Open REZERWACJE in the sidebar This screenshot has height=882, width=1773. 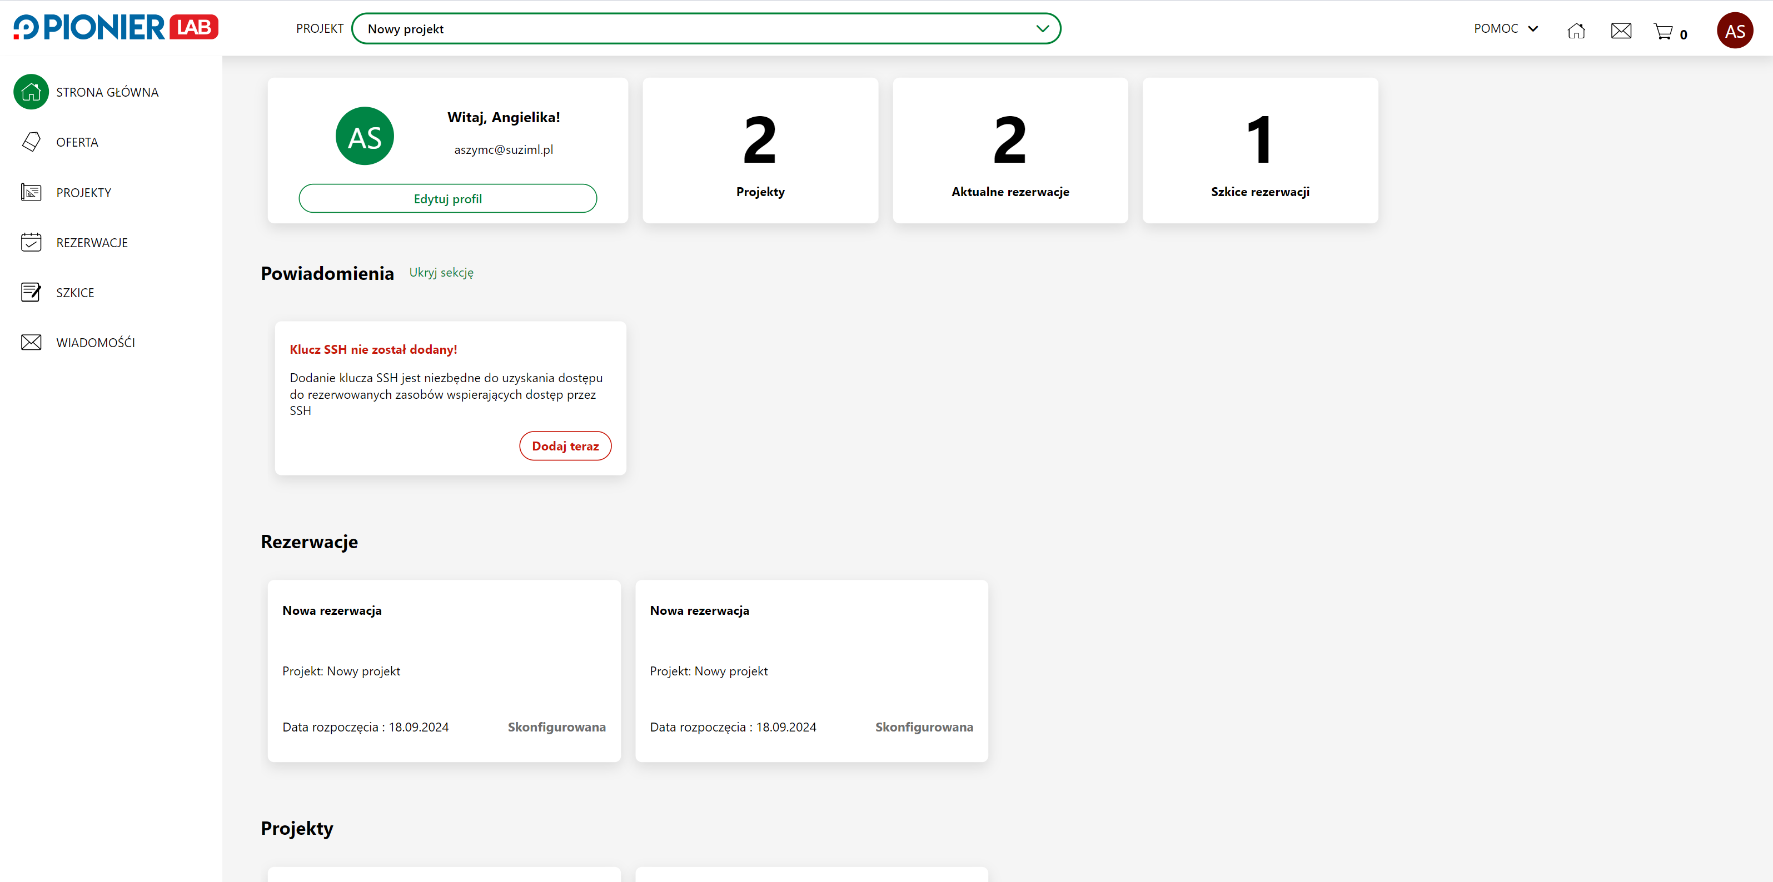click(92, 243)
